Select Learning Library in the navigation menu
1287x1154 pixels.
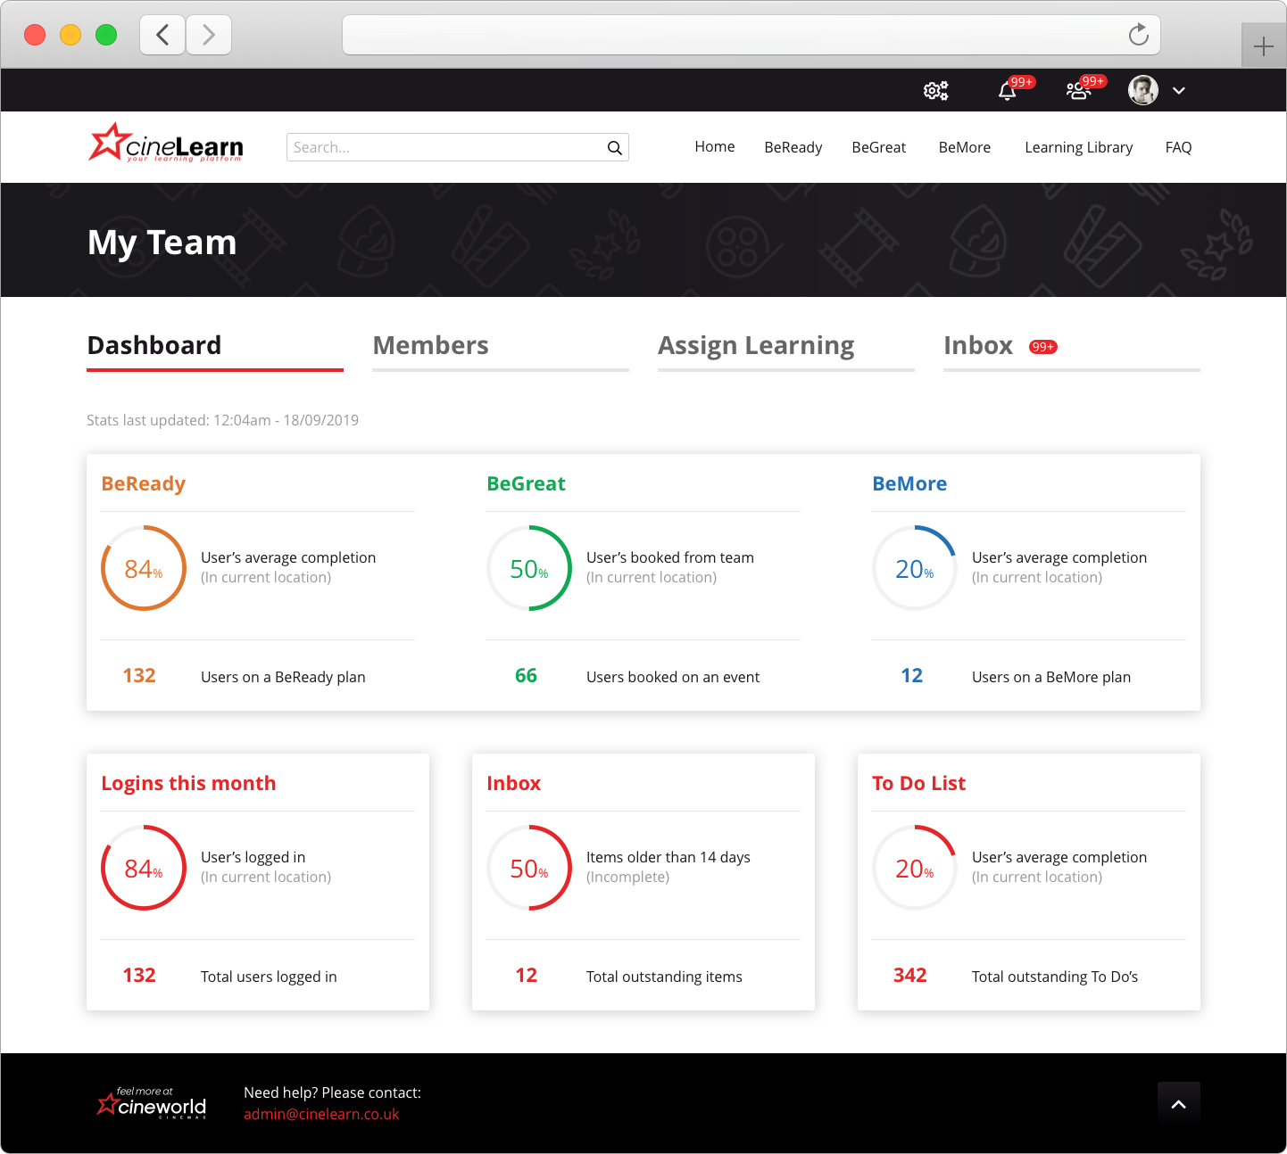pyautogui.click(x=1078, y=147)
